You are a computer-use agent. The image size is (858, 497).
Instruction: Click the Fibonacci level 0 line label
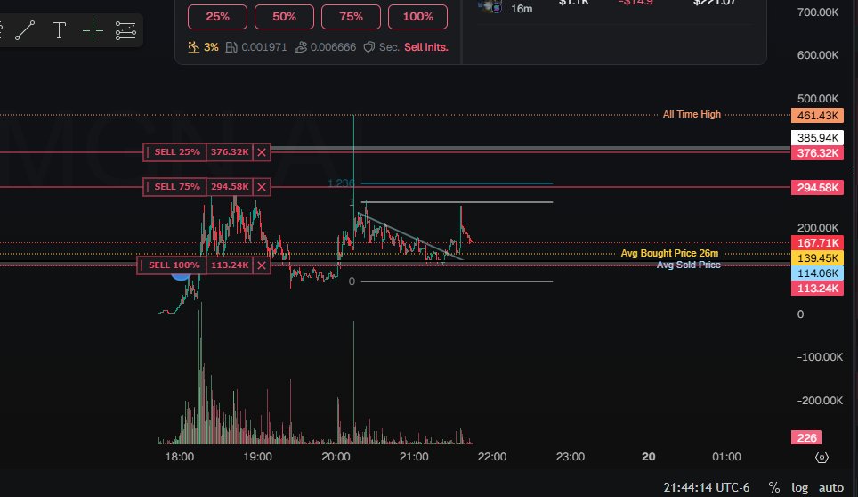(352, 281)
